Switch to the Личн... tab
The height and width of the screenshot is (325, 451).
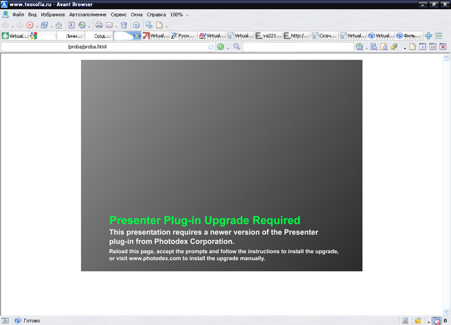[x=71, y=36]
